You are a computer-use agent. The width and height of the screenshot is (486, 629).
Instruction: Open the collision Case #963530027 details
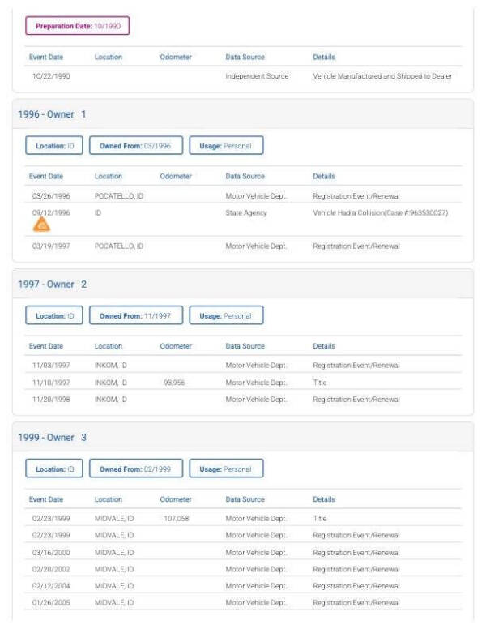(380, 212)
